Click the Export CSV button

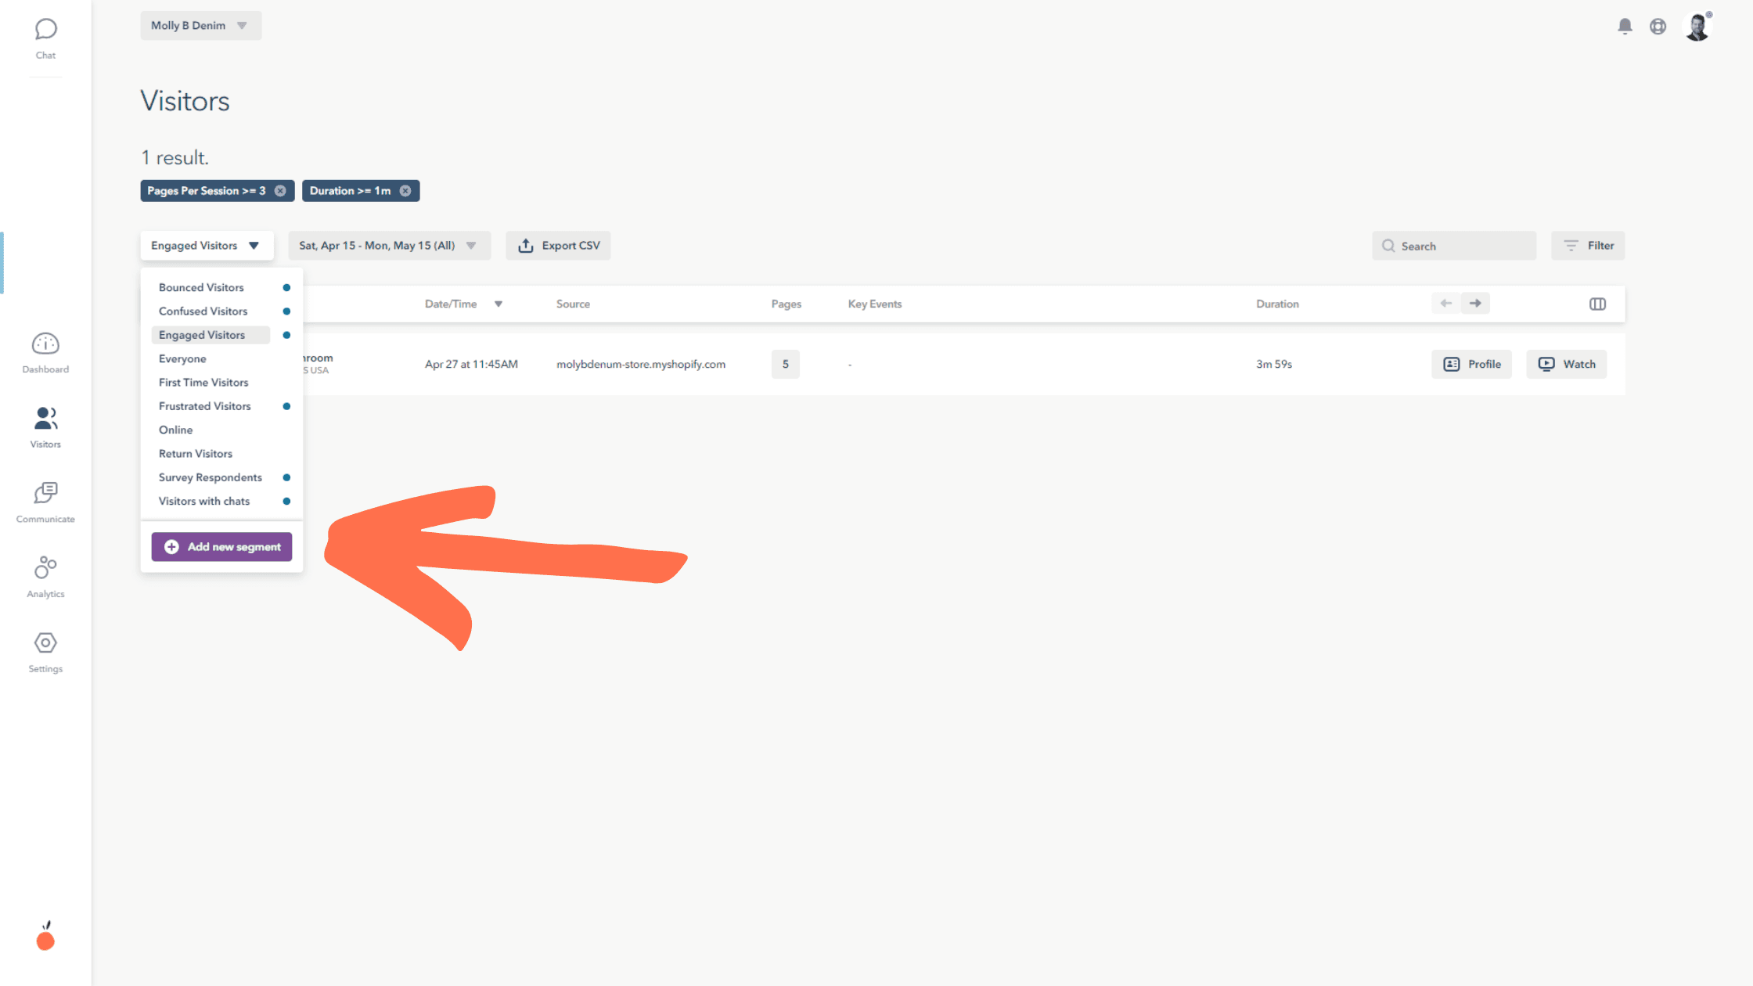pos(558,246)
